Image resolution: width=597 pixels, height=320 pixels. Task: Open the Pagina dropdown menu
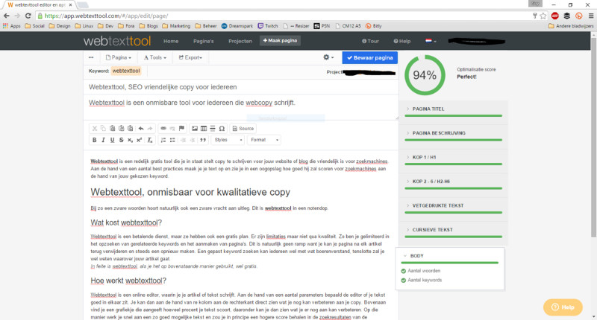119,57
